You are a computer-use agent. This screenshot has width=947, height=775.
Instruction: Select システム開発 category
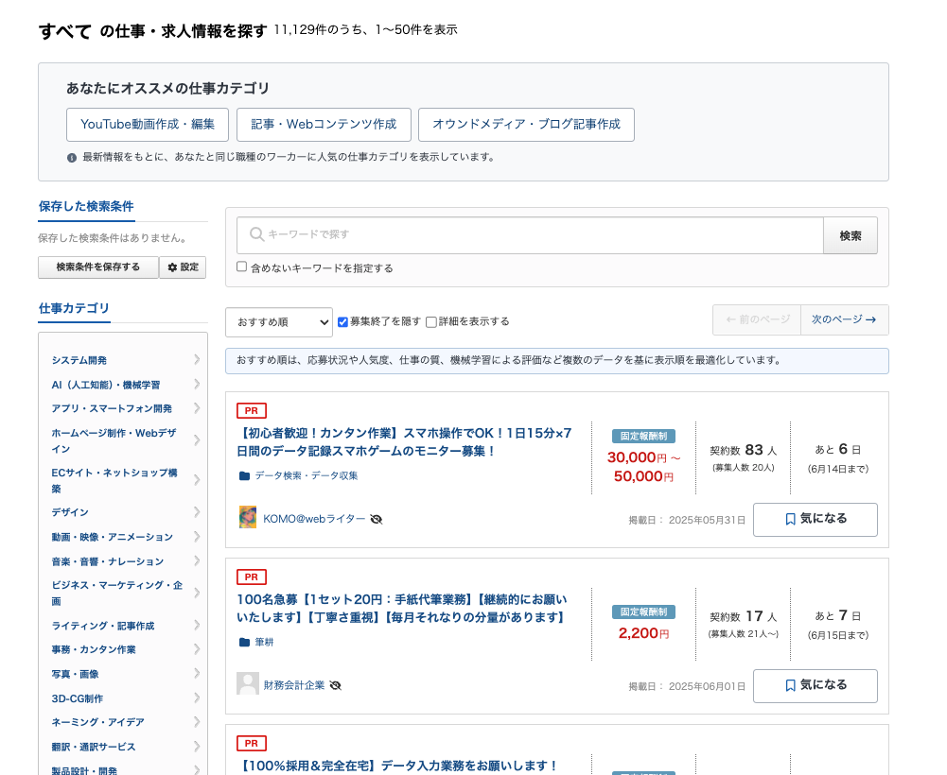[x=79, y=360]
